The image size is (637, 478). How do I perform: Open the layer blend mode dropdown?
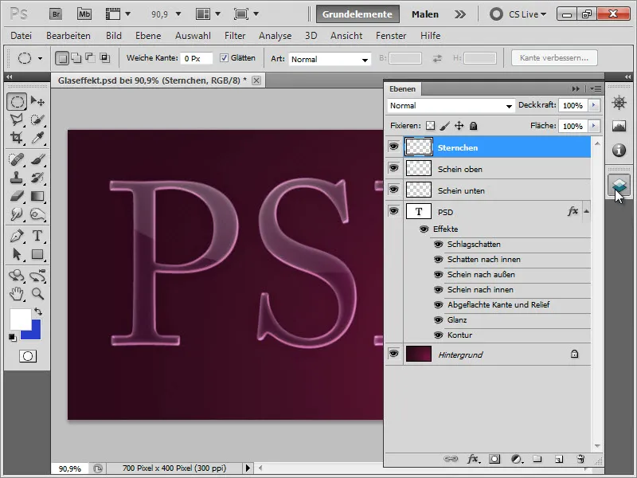pyautogui.click(x=451, y=106)
